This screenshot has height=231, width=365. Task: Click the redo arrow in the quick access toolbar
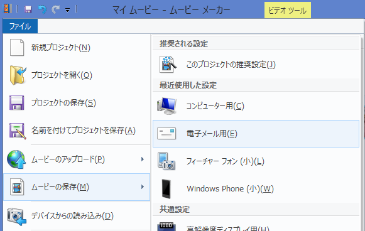click(56, 9)
